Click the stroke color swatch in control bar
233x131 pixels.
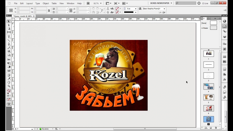click(x=117, y=12)
